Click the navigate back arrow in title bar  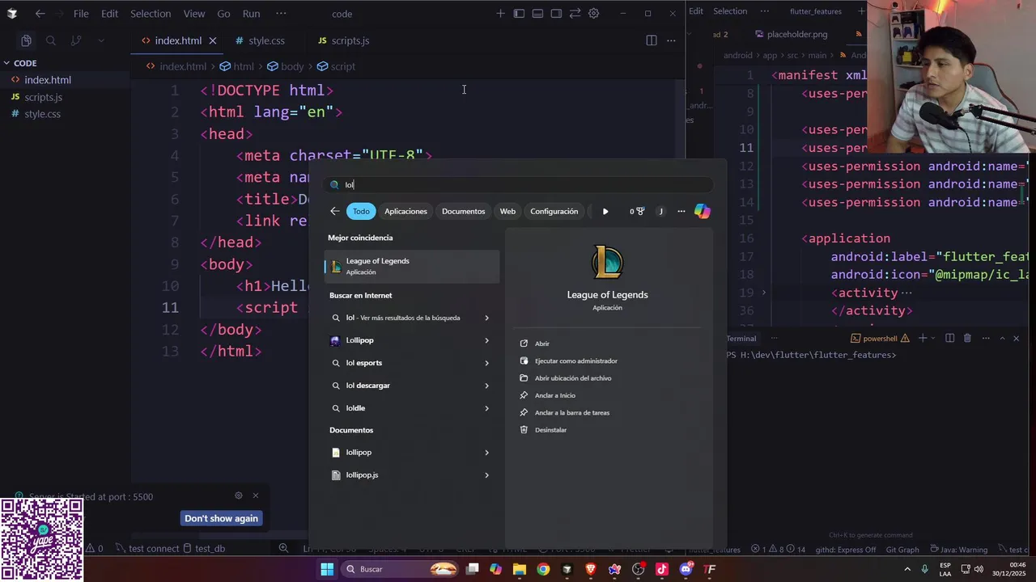[40, 14]
